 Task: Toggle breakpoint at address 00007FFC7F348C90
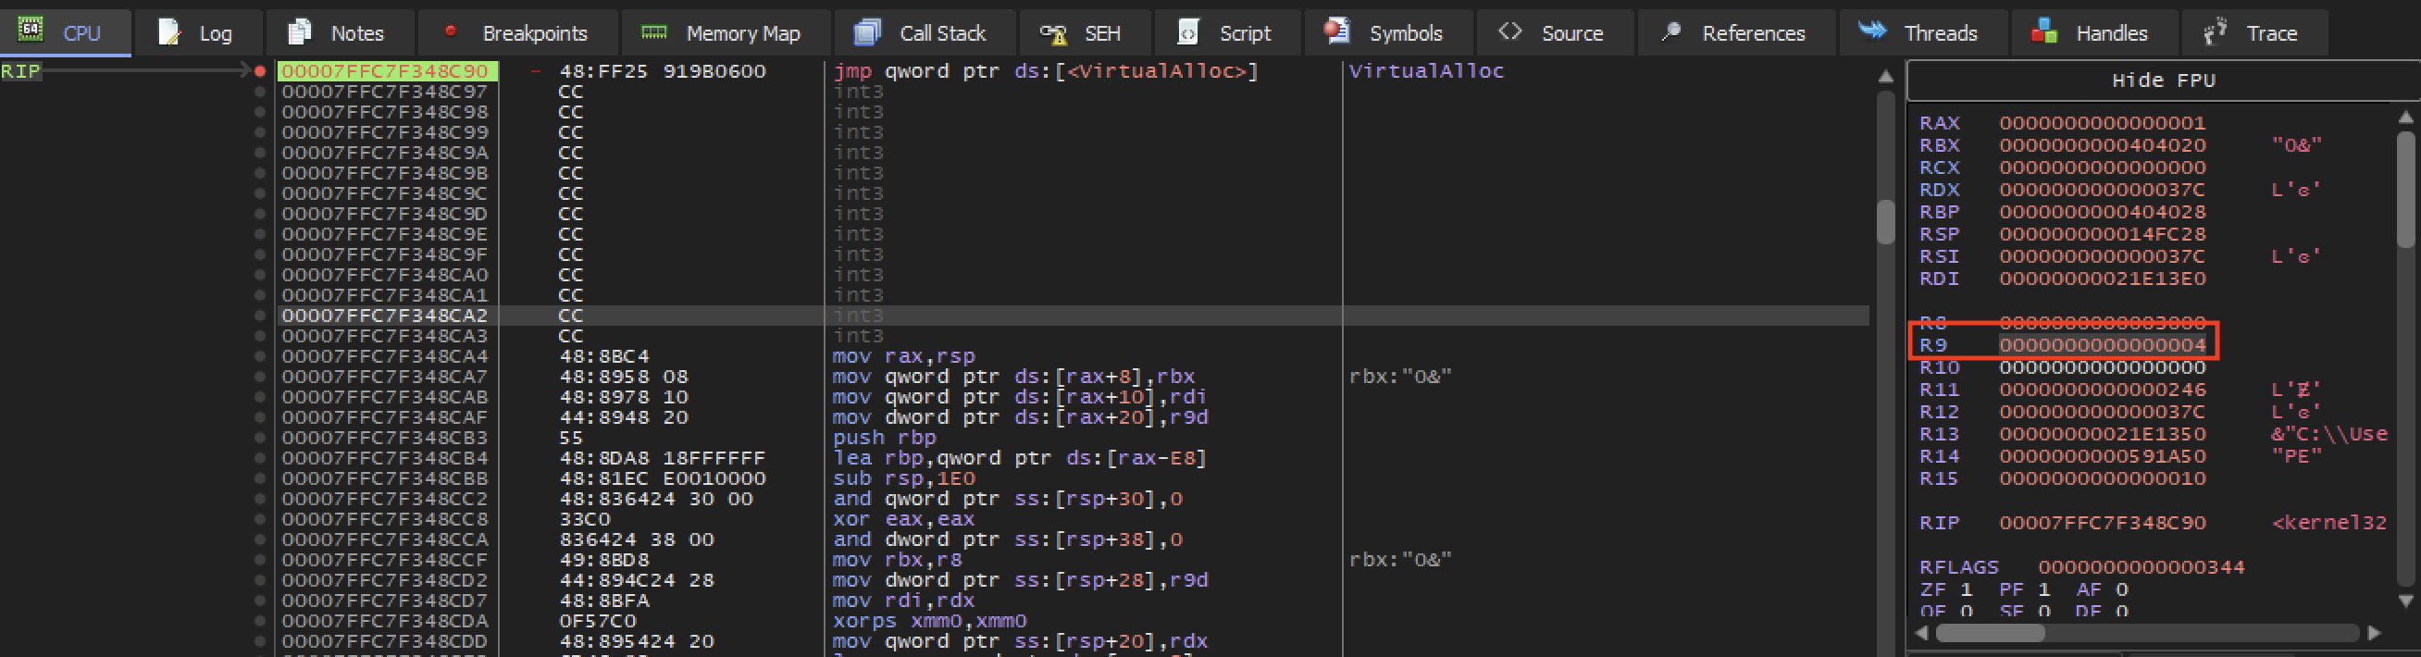[259, 71]
